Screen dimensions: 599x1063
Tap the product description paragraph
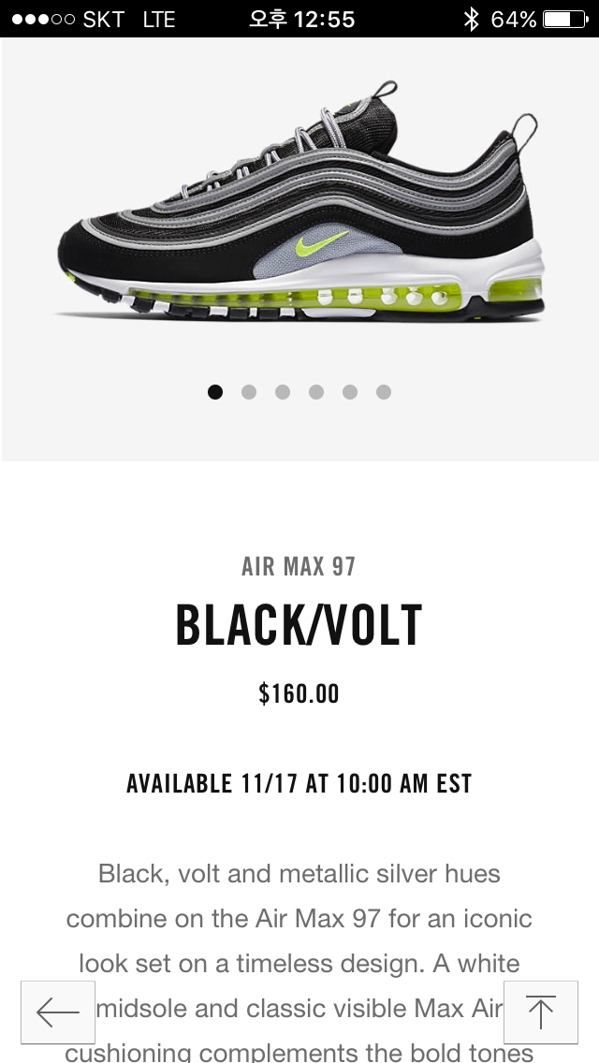coord(299,963)
